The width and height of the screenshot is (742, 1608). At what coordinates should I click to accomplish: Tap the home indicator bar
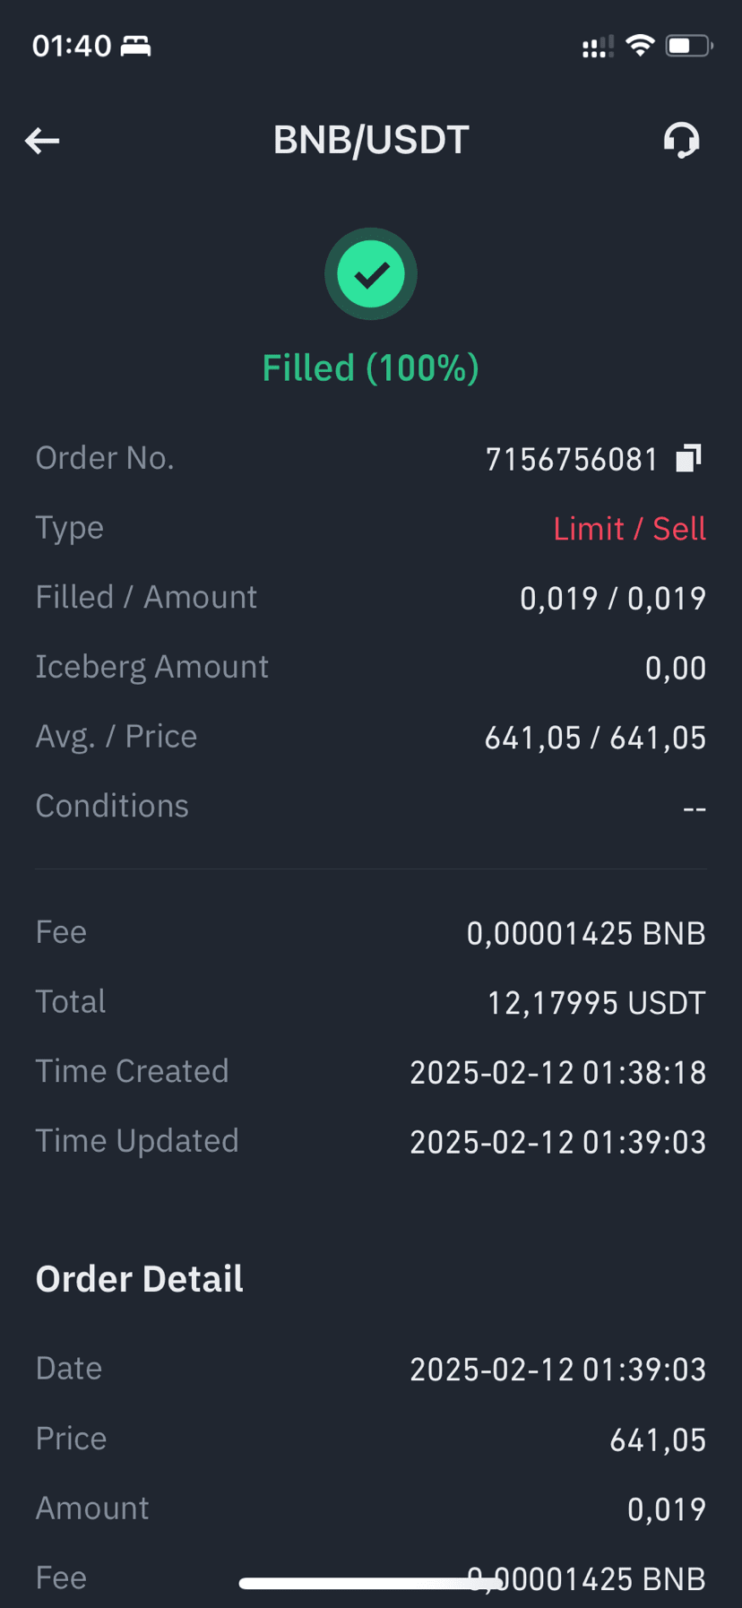pyautogui.click(x=371, y=1584)
